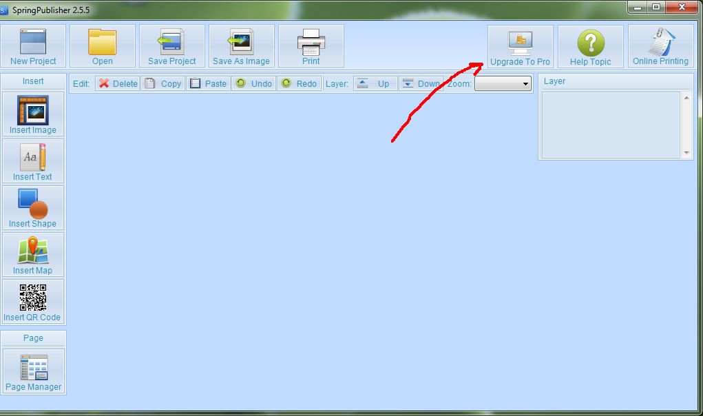Viewport: 703px width, 416px height.
Task: Click the Undo button
Action: click(253, 83)
